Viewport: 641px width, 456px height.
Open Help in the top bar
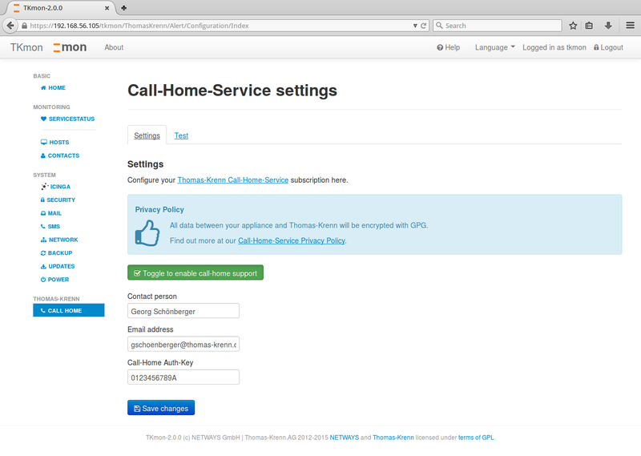[448, 47]
